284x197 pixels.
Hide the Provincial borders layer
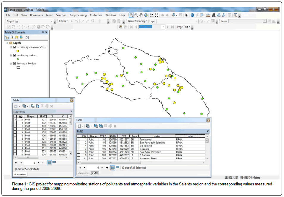[x=15, y=63]
